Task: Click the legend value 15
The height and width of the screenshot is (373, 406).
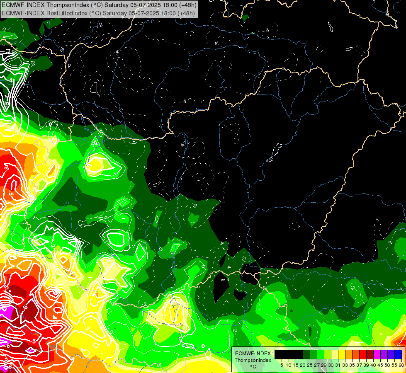Action: click(296, 365)
